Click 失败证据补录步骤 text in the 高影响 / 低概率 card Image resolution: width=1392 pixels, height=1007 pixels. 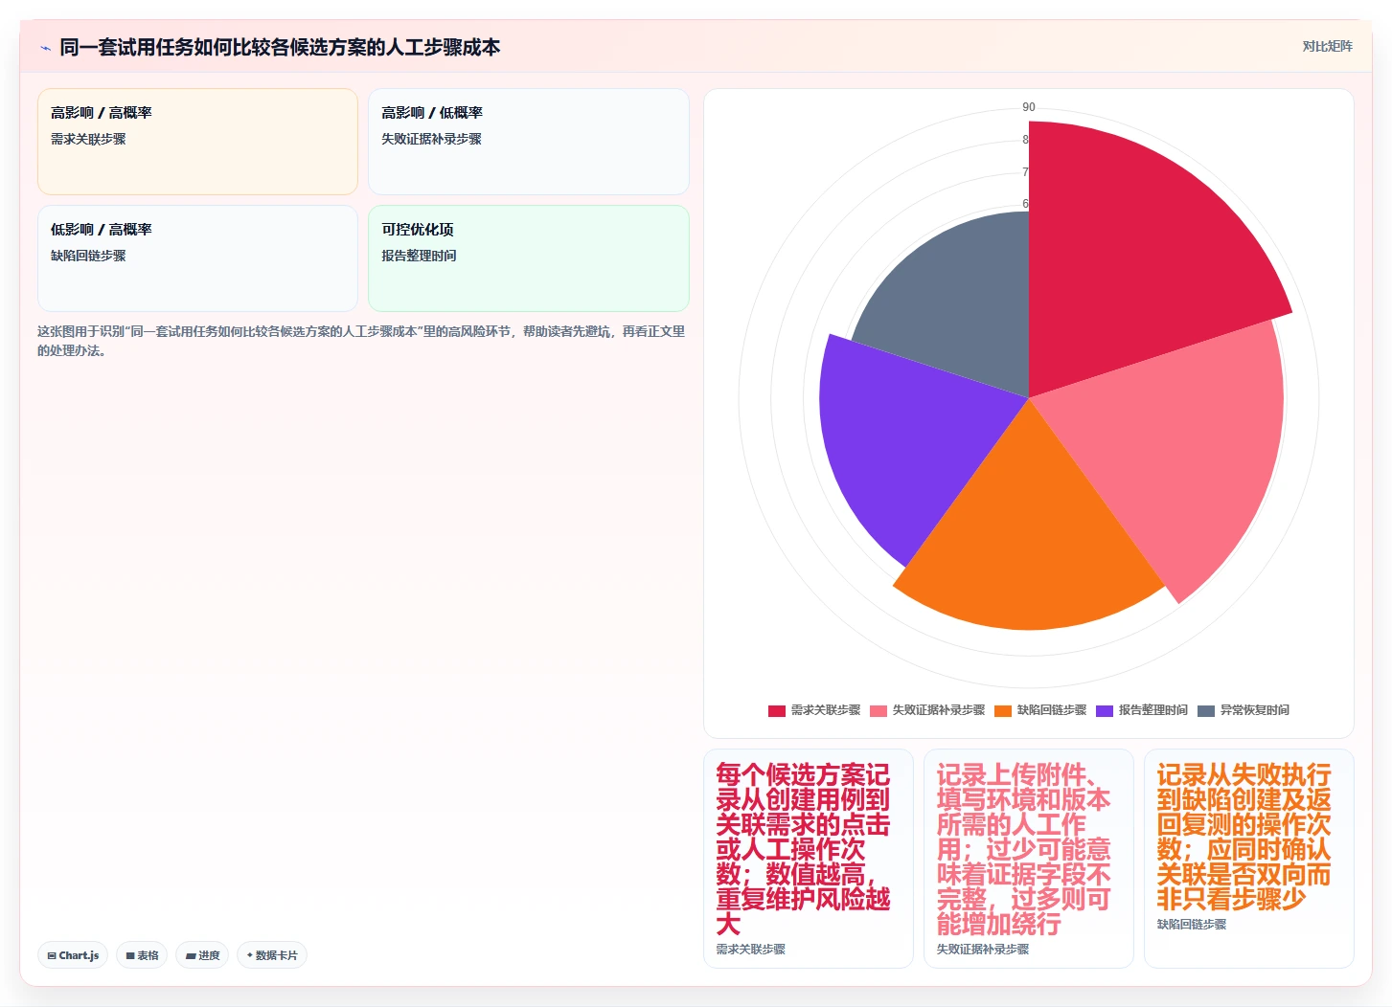coord(431,139)
